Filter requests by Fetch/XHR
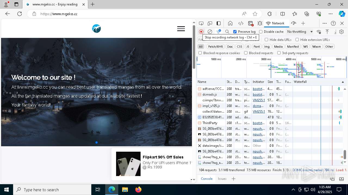Image resolution: width=348 pixels, height=195 pixels. click(x=216, y=47)
